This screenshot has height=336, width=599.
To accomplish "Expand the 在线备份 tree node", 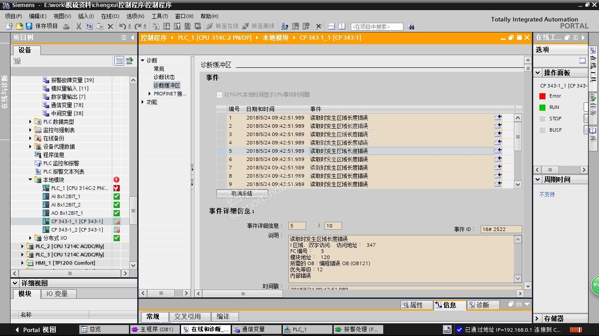I will pos(30,138).
